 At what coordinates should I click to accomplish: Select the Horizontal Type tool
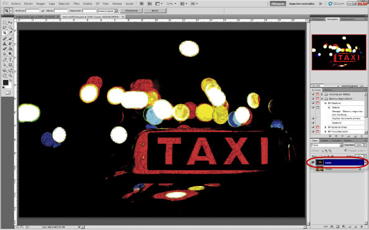11,60
